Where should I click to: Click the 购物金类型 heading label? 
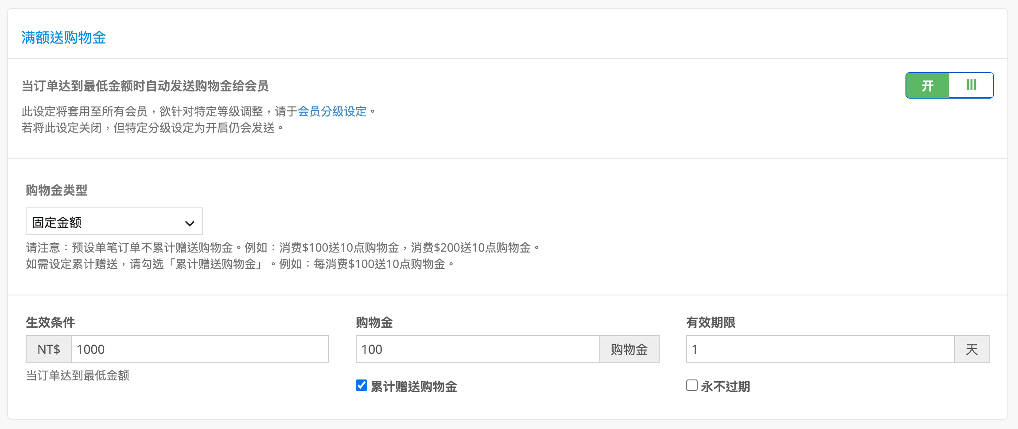tap(56, 190)
